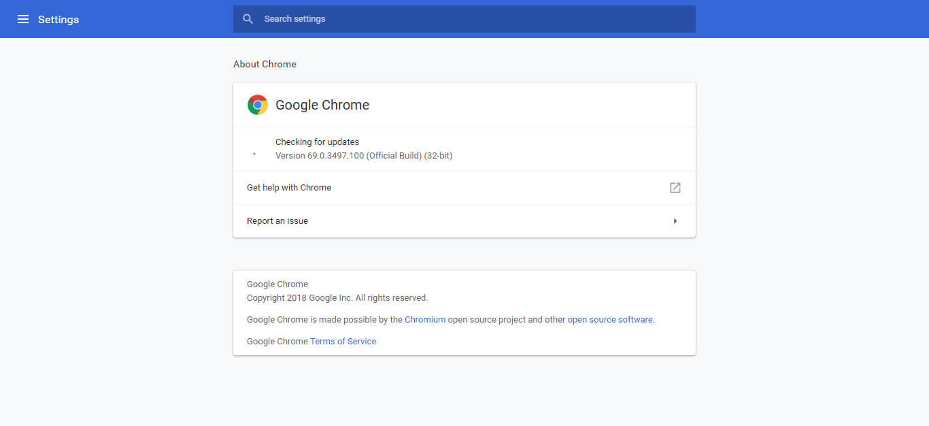Image resolution: width=929 pixels, height=426 pixels.
Task: Expand the Report an issue row
Action: tap(464, 220)
